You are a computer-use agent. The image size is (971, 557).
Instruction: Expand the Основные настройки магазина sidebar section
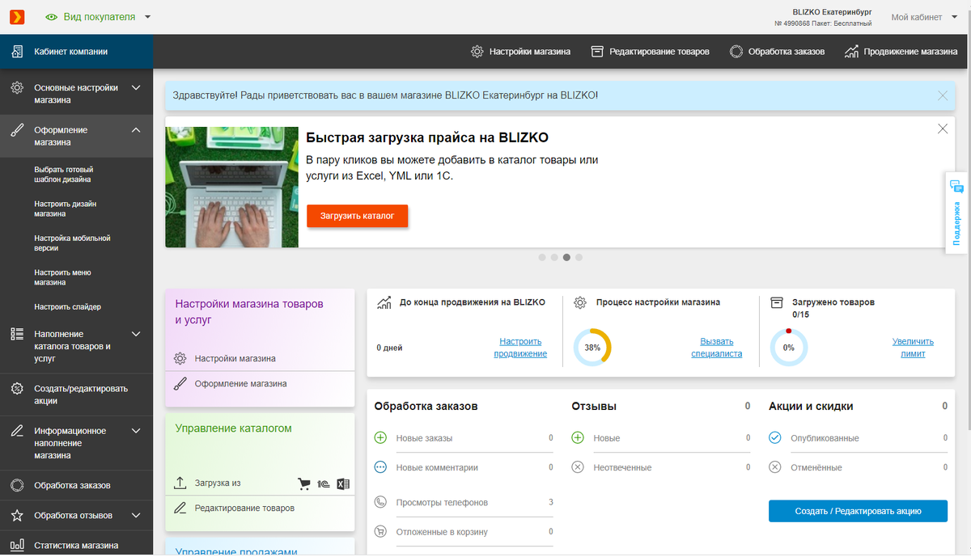click(x=136, y=87)
